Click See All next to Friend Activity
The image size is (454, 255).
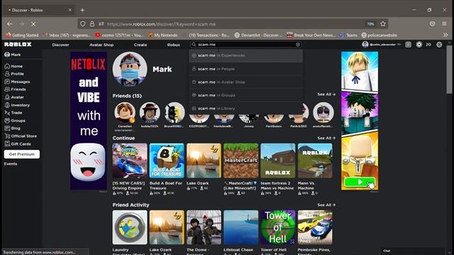coord(326,205)
